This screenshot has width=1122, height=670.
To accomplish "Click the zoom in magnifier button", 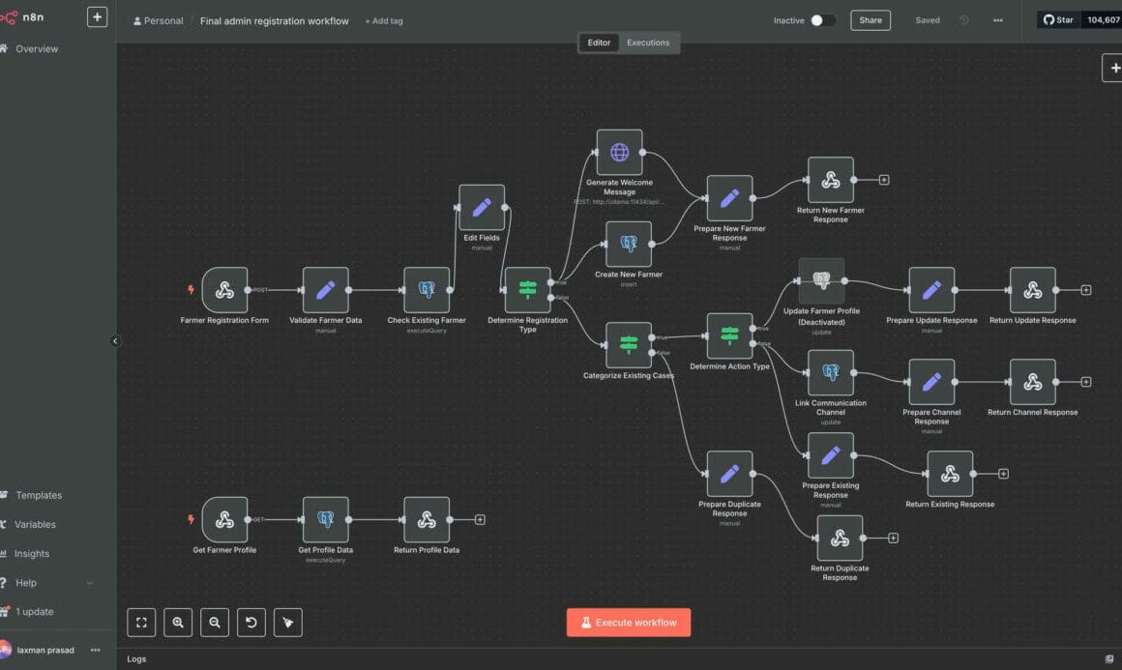I will point(178,623).
